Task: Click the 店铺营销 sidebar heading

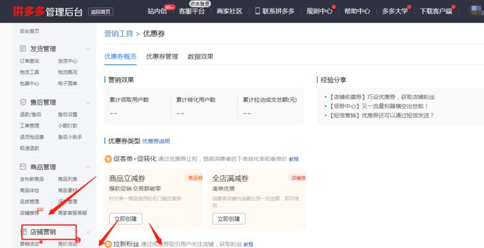Action: click(x=43, y=232)
